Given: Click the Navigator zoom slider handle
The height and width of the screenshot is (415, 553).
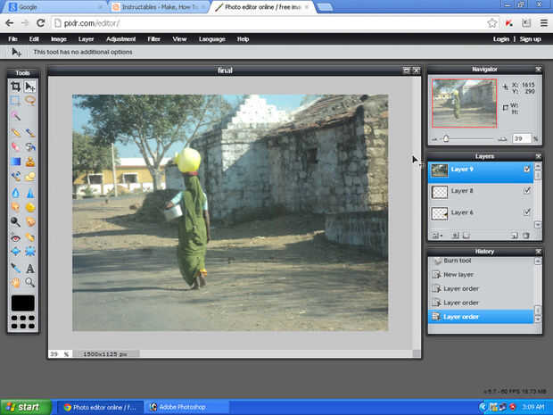Looking at the screenshot, I should tap(446, 138).
